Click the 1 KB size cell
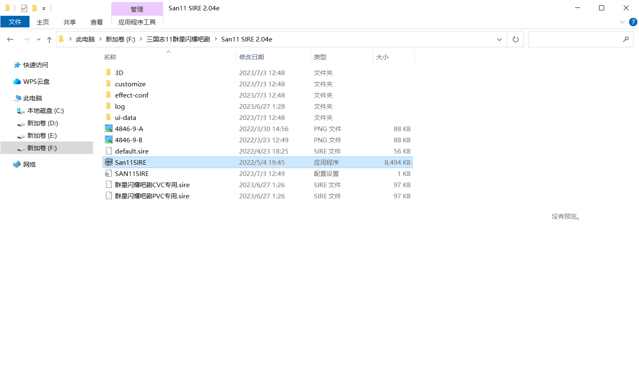 (x=404, y=173)
